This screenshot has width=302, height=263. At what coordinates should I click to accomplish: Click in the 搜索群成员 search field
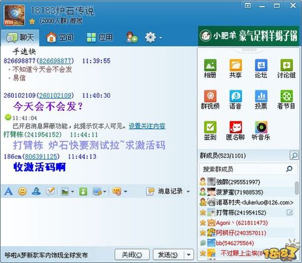tap(243, 169)
